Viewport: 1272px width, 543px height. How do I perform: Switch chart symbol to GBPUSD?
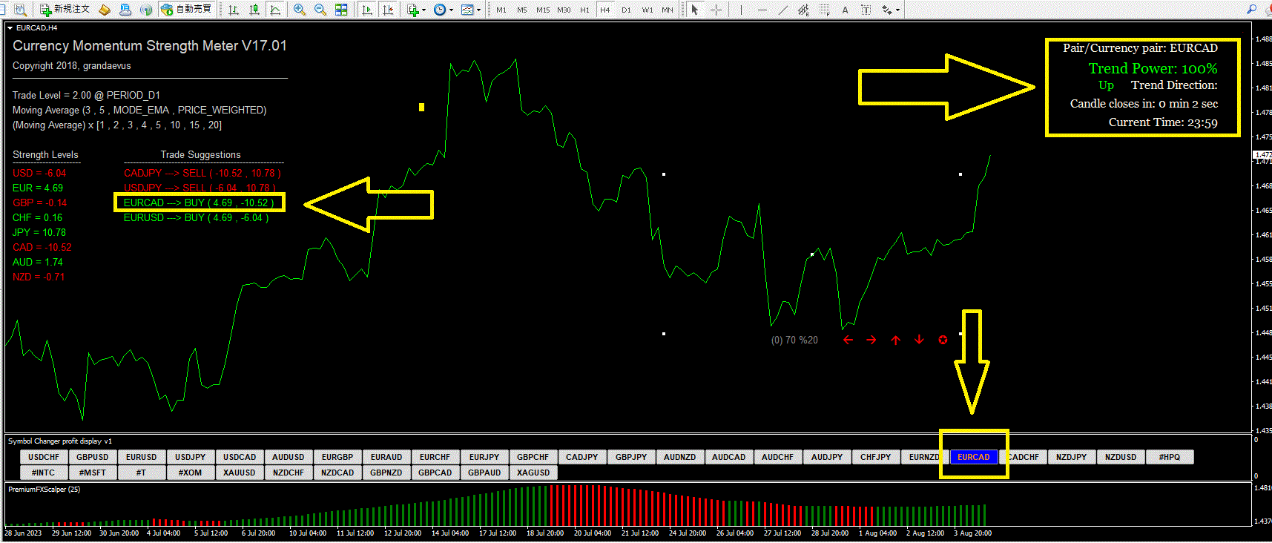tap(93, 457)
